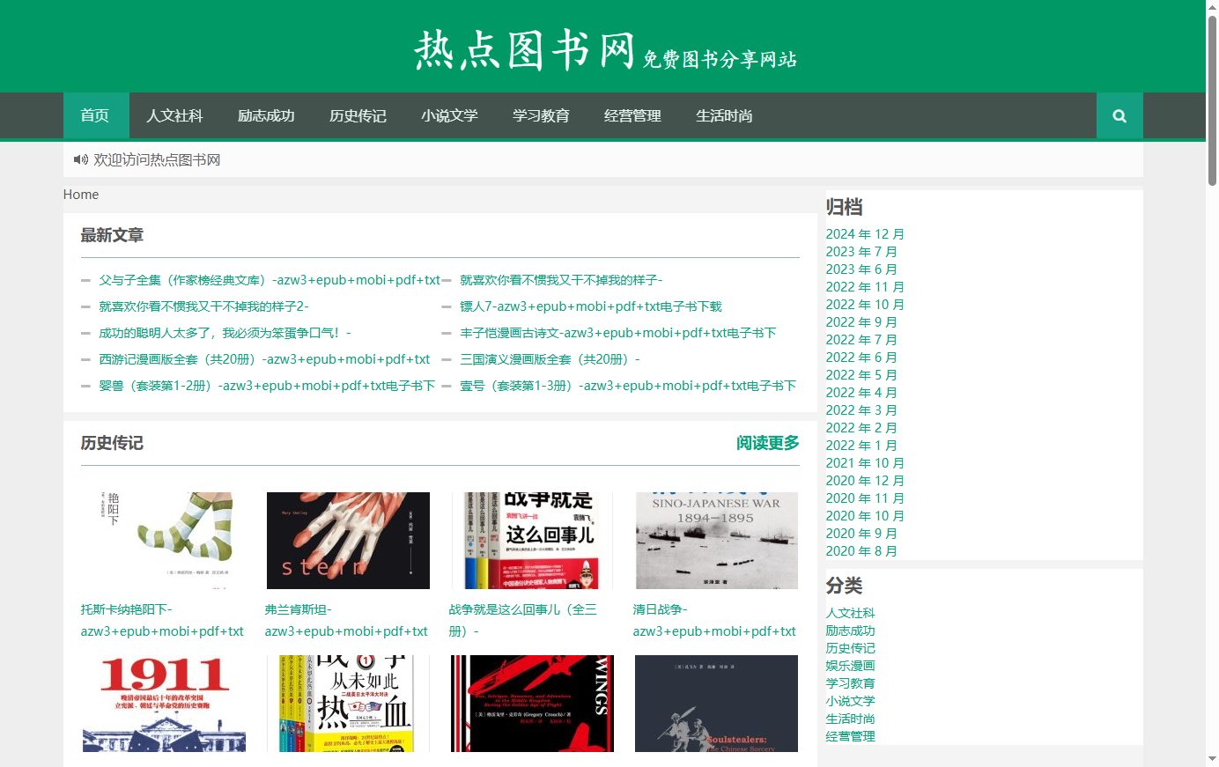
Task: Go to the 励志成功 nav menu
Action: (266, 115)
